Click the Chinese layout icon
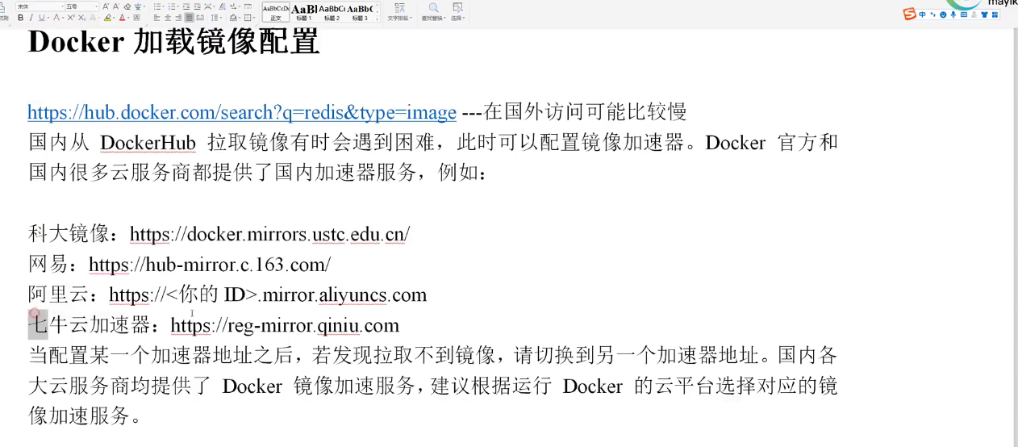 (x=207, y=6)
